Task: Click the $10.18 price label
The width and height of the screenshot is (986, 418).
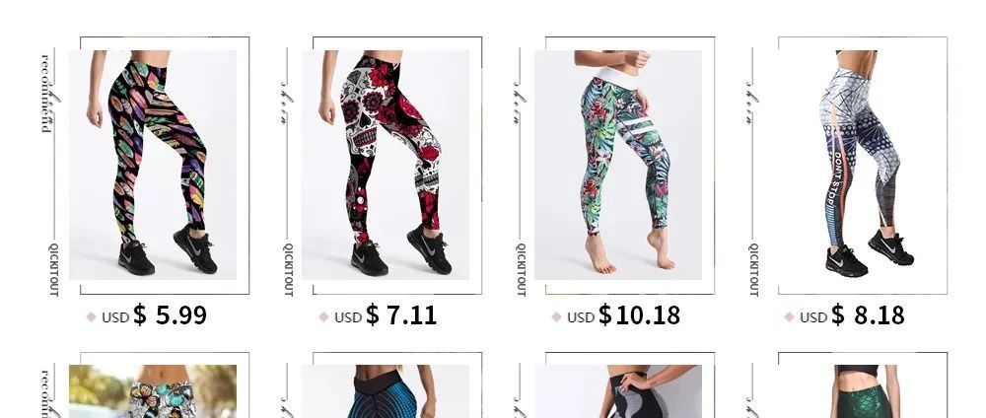Action: (639, 314)
